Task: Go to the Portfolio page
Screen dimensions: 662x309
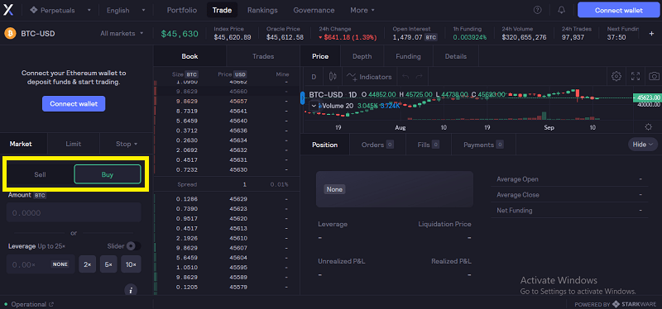Action: [182, 10]
